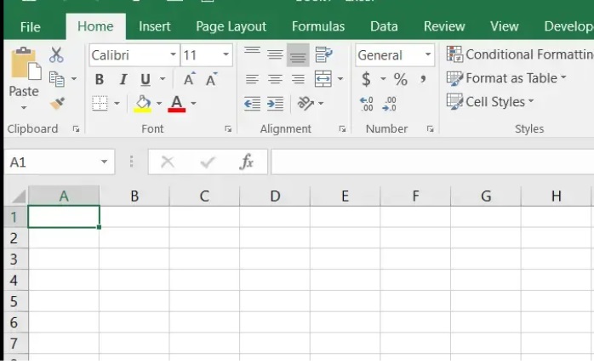The image size is (594, 364).
Task: Expand the Merge & Center arrow
Action: tap(340, 79)
